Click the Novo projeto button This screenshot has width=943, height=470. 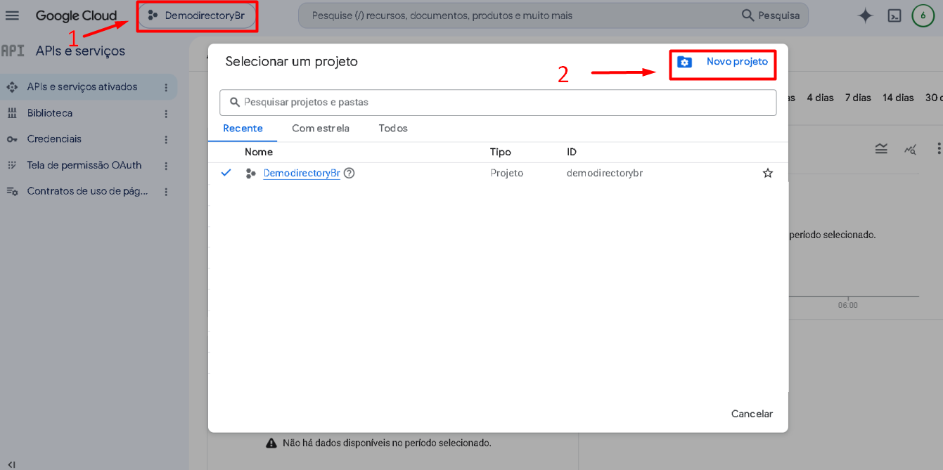[x=723, y=62]
